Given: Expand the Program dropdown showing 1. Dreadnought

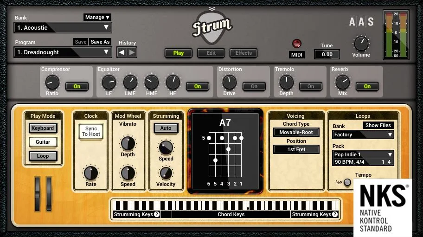Looking at the screenshot, I should point(62,52).
